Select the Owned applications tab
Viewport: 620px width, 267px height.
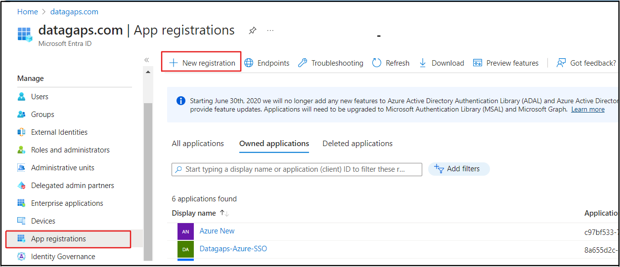click(x=274, y=144)
